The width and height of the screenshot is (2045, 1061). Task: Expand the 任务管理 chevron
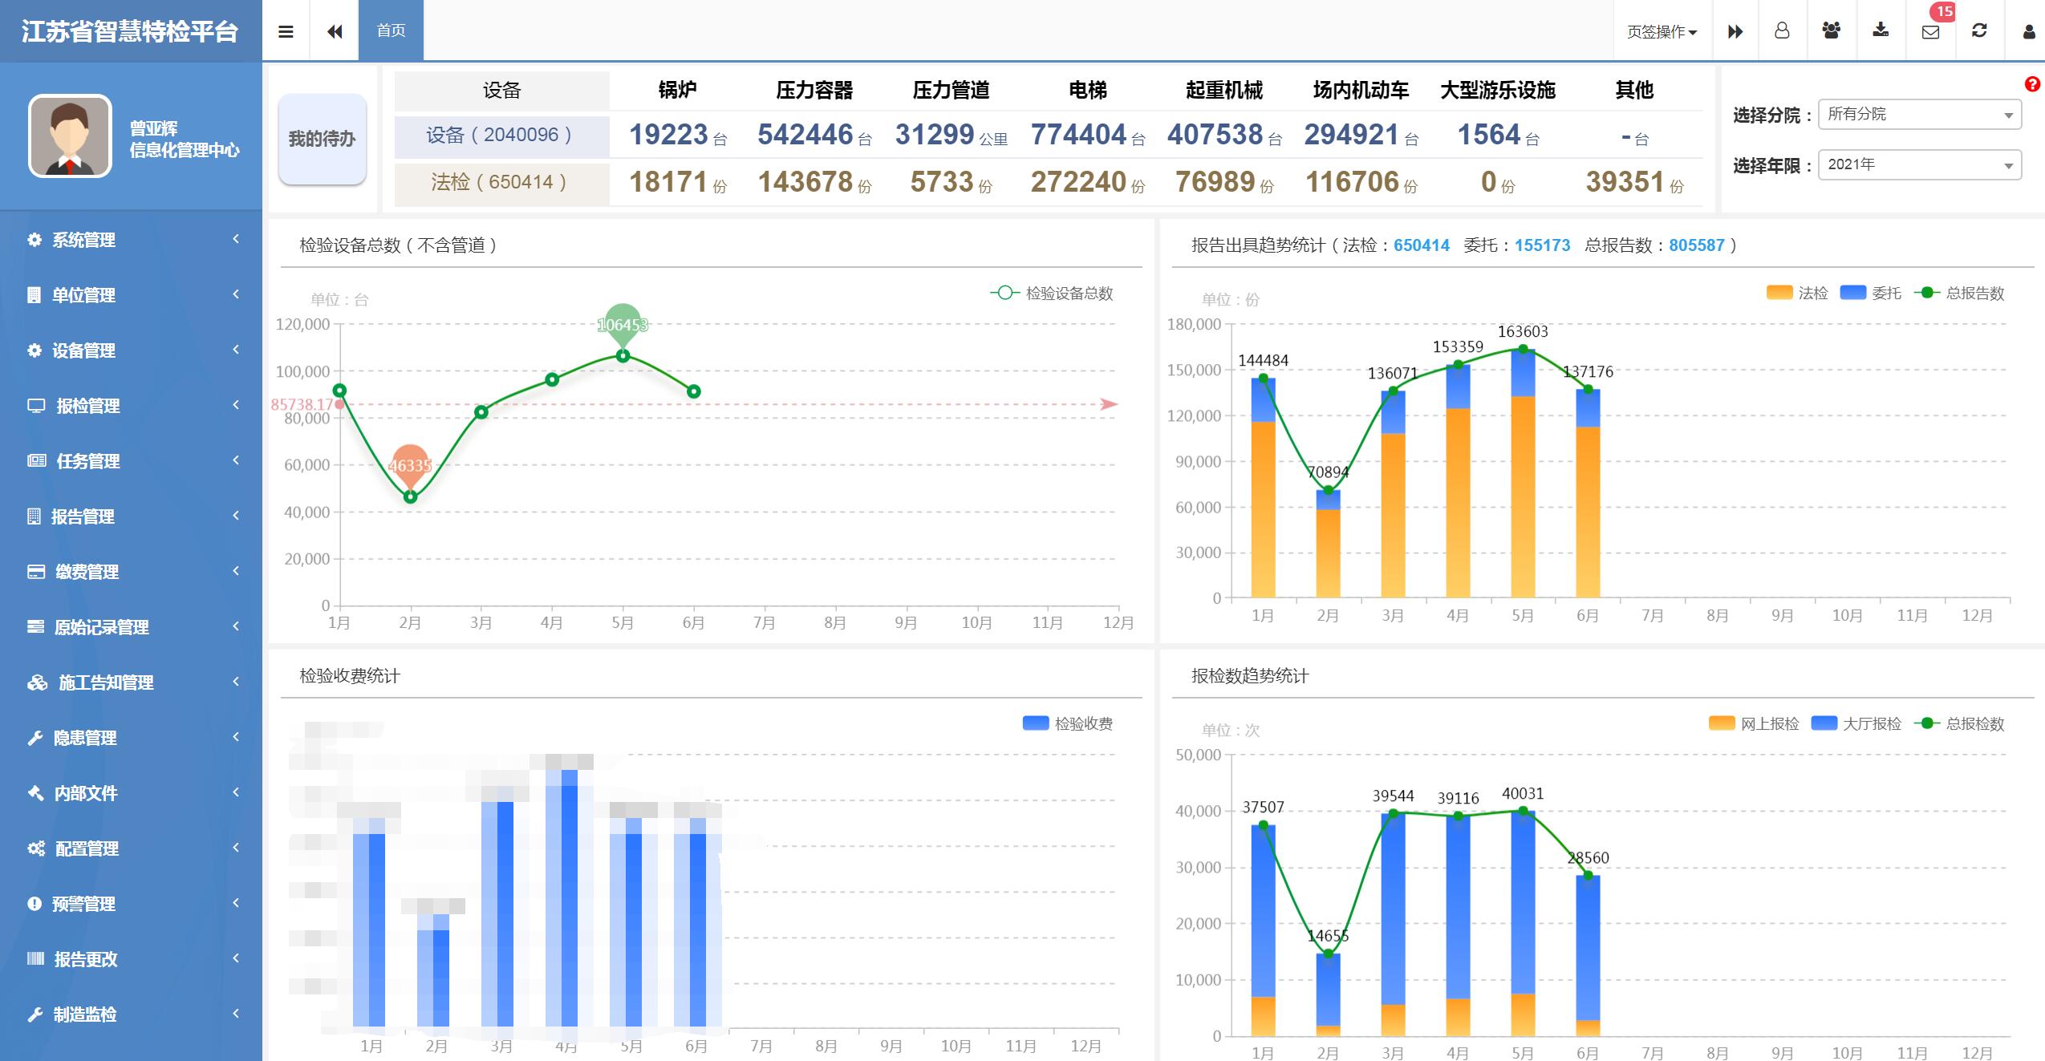pyautogui.click(x=236, y=460)
